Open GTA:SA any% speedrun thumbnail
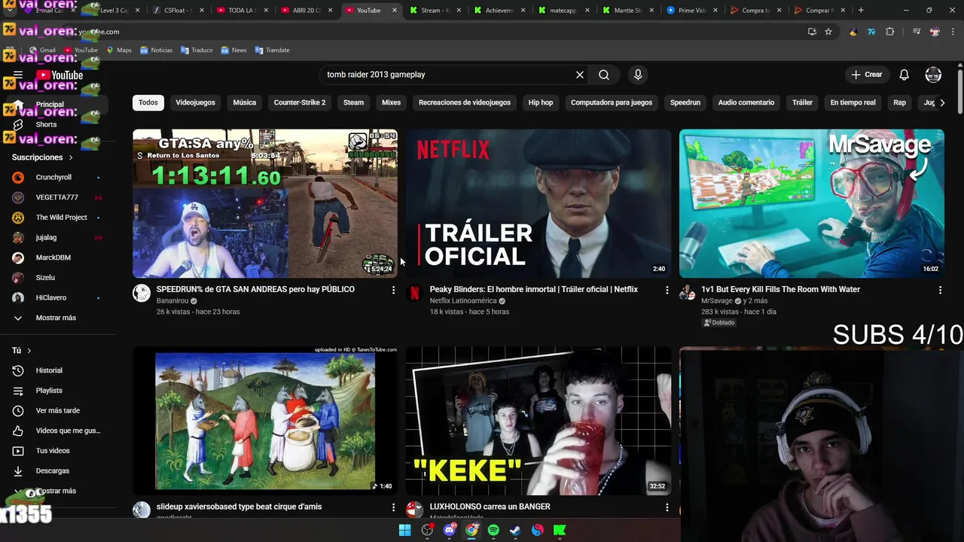The width and height of the screenshot is (964, 542). tap(265, 203)
